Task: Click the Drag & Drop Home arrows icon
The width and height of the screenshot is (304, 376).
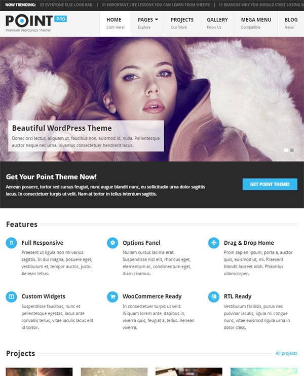Action: pos(214,243)
